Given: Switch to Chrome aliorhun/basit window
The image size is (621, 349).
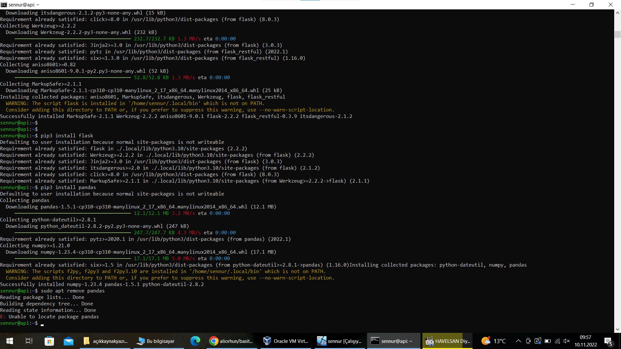Looking at the screenshot, I should 232,341.
